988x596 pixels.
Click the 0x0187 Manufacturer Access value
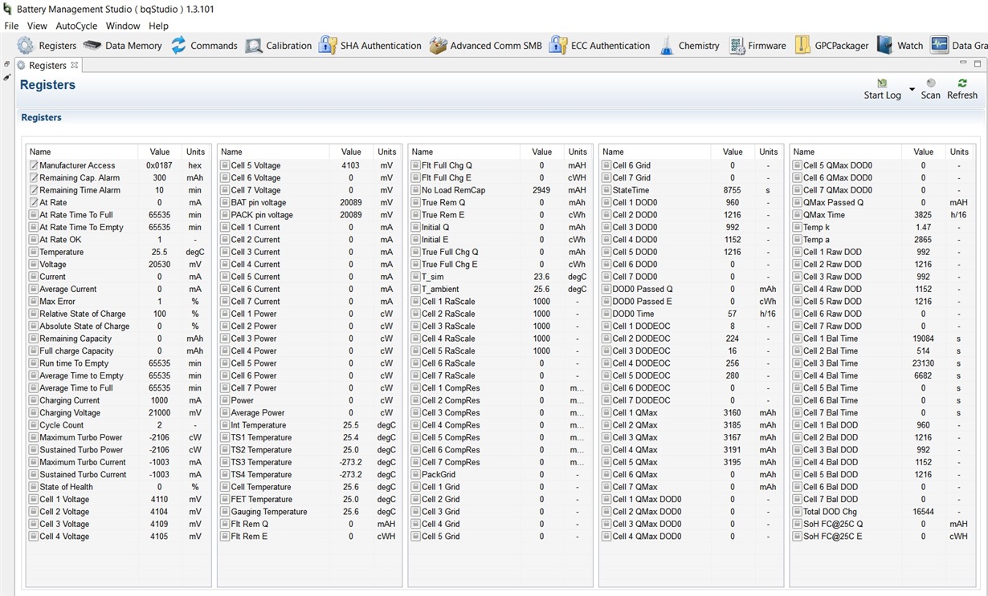coord(160,165)
